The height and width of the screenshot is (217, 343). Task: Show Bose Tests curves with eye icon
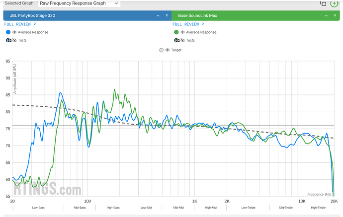click(x=182, y=40)
